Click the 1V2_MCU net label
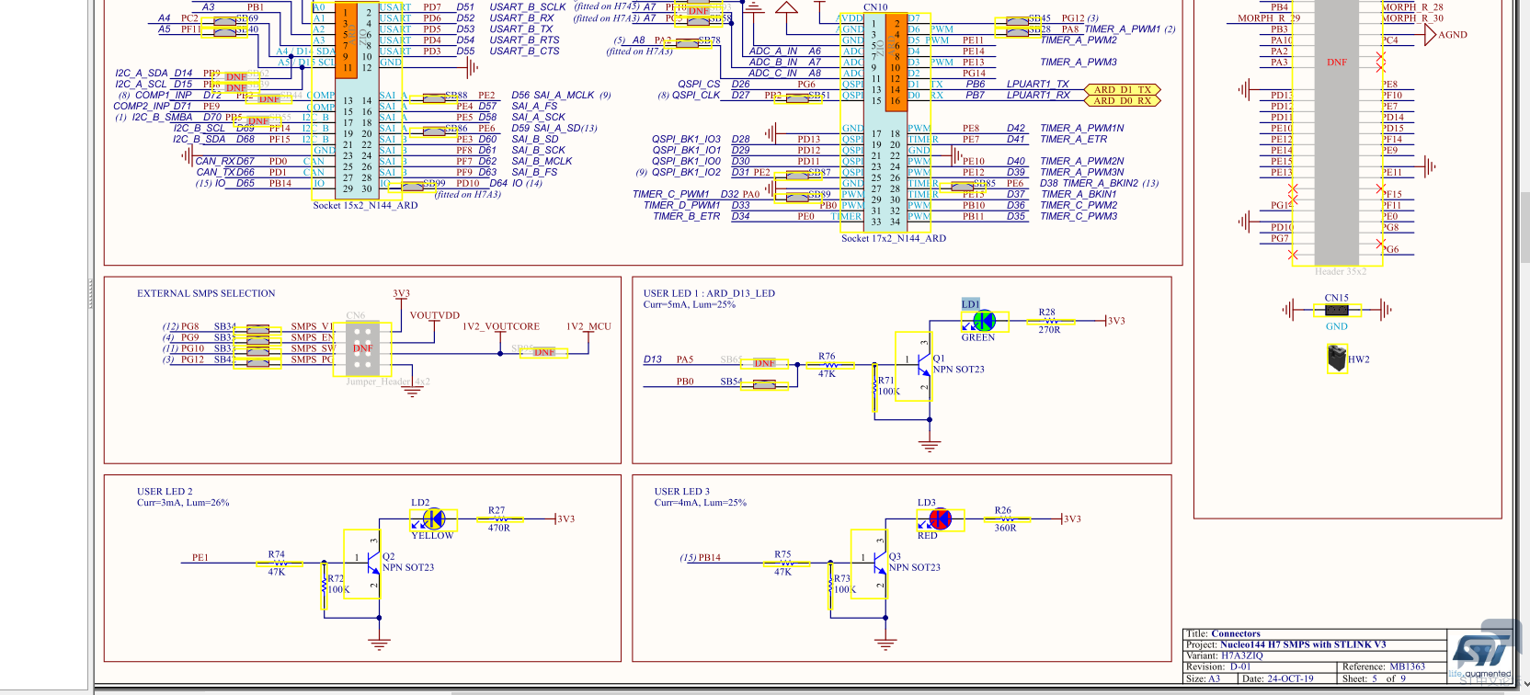Viewport: 1530px width, 695px height. [x=588, y=326]
